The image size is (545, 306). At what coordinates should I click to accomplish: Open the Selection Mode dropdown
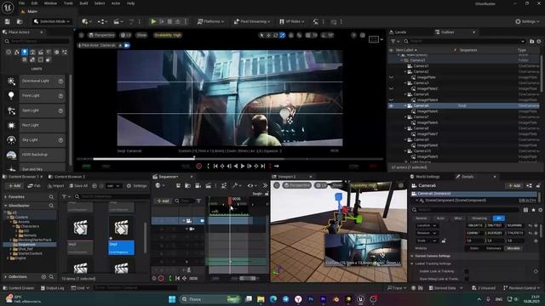[x=52, y=21]
